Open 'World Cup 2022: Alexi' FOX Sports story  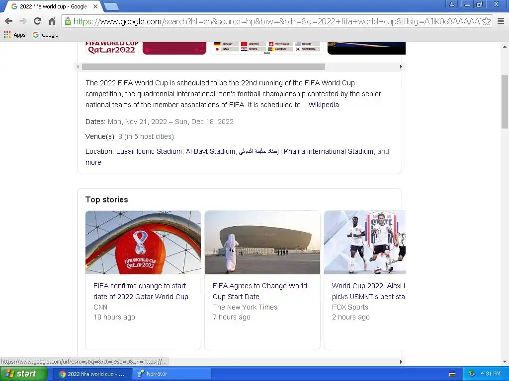pos(369,291)
